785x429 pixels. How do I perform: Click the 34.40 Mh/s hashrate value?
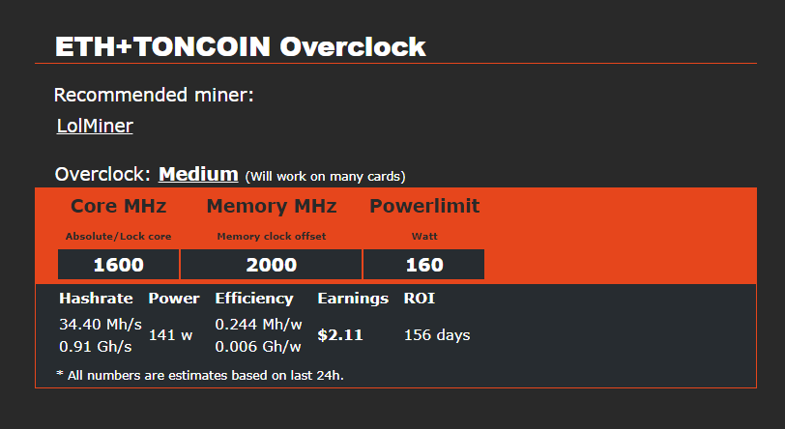coord(101,325)
